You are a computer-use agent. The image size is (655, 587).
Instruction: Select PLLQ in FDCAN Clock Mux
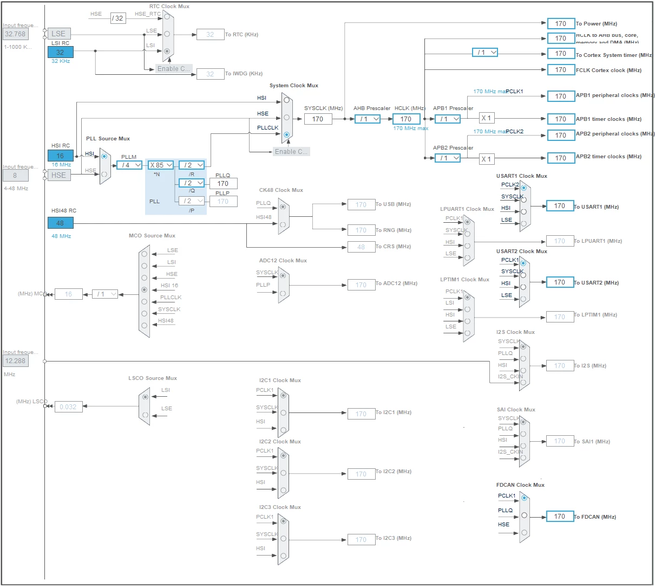tap(523, 515)
